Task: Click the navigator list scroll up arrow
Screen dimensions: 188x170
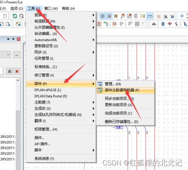Action: click(18, 80)
